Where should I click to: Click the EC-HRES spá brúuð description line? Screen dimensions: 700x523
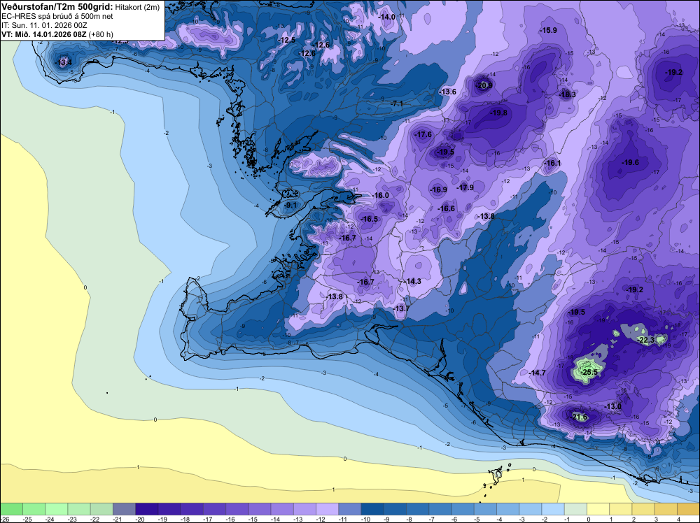(57, 16)
